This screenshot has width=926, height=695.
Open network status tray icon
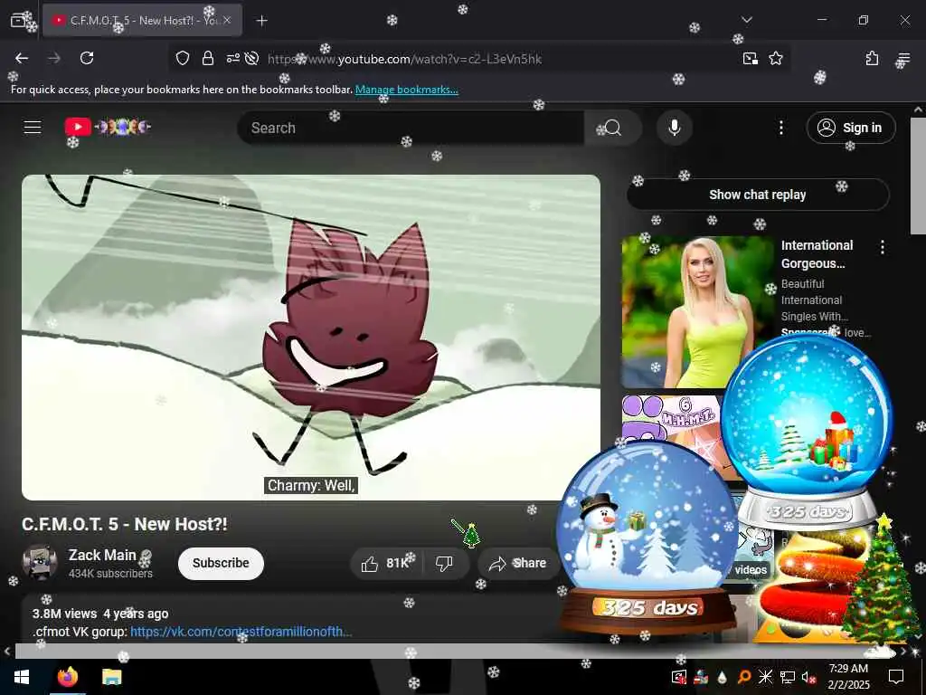tap(787, 677)
